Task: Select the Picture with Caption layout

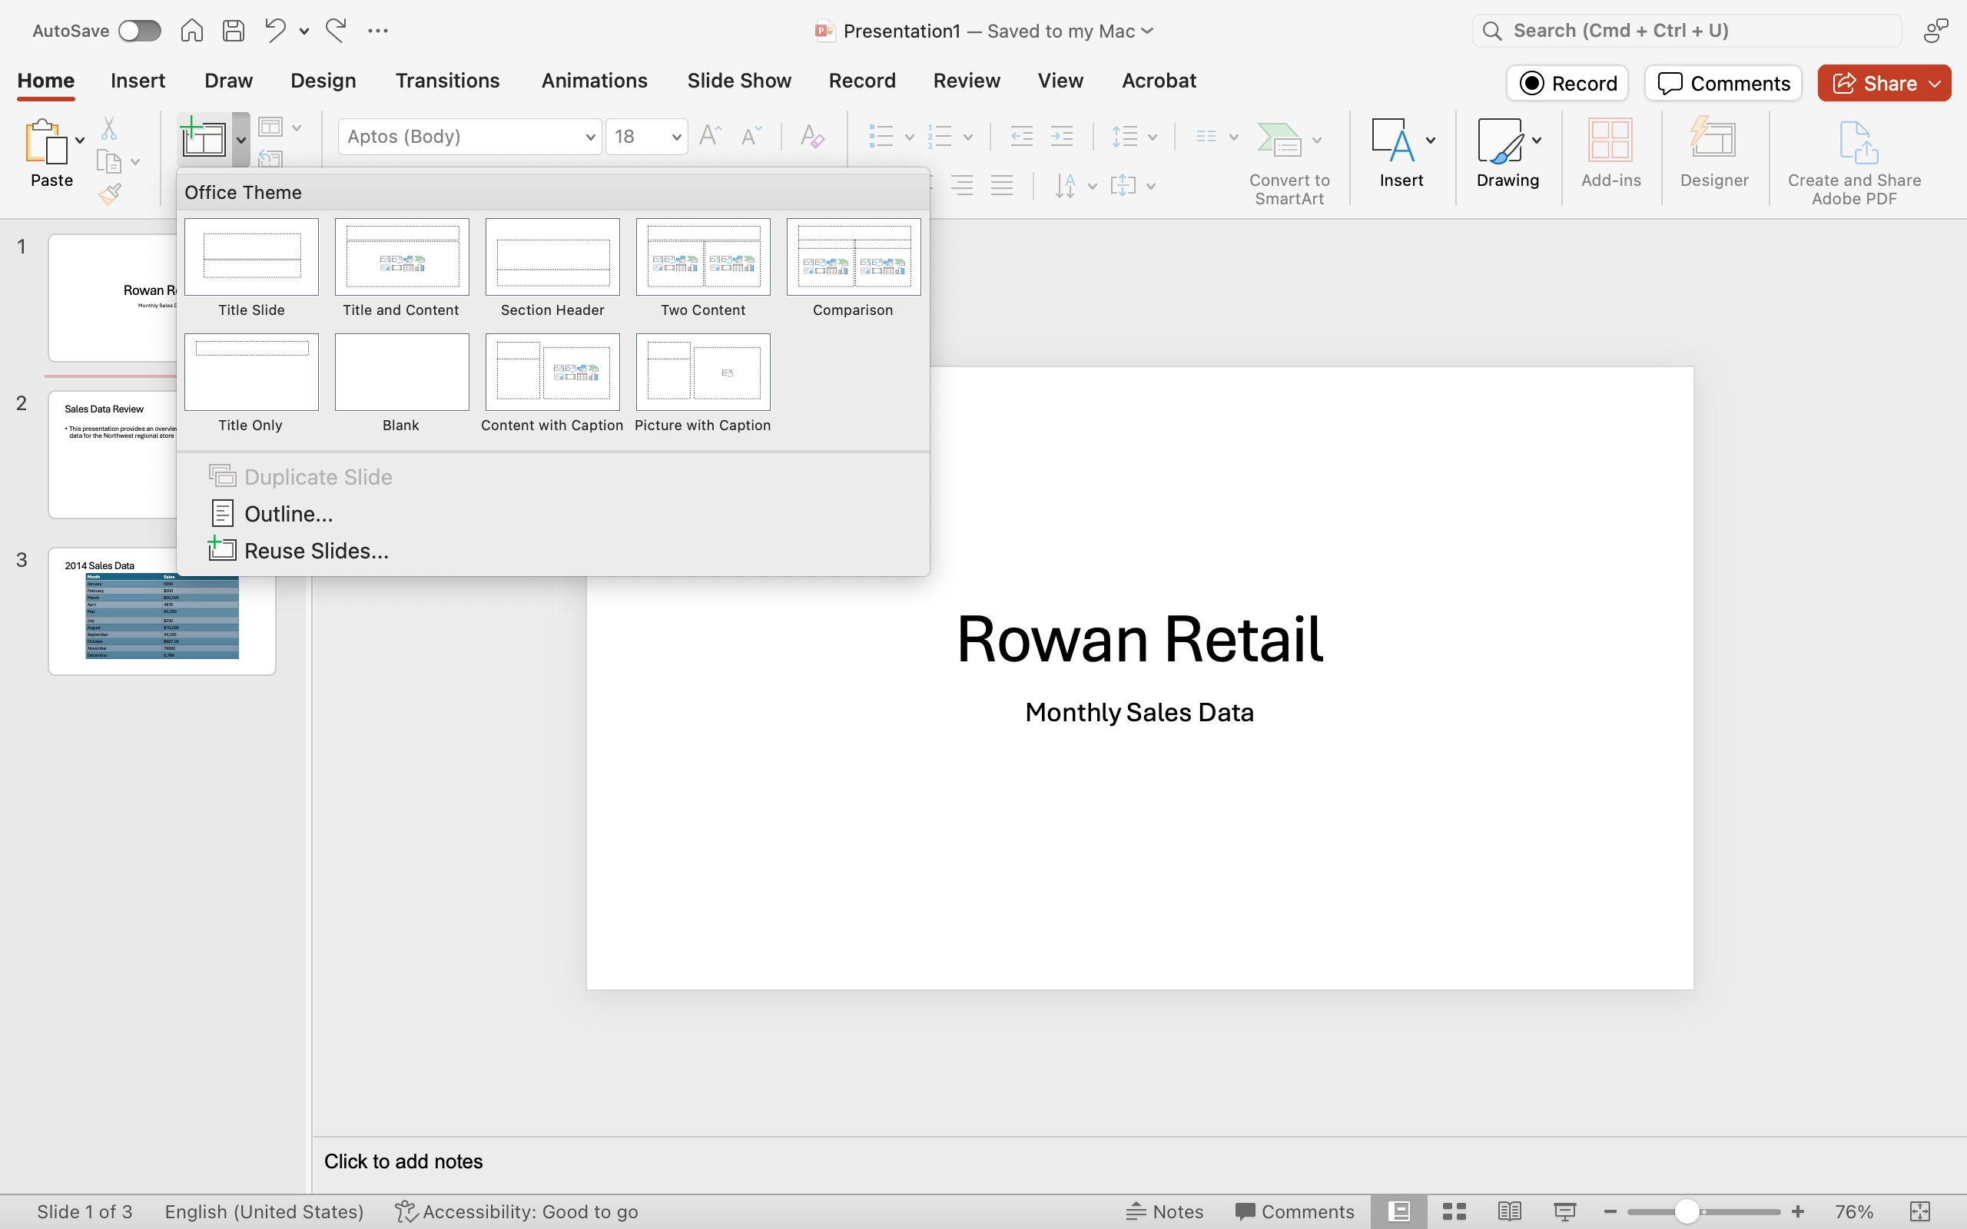Action: [x=703, y=383]
